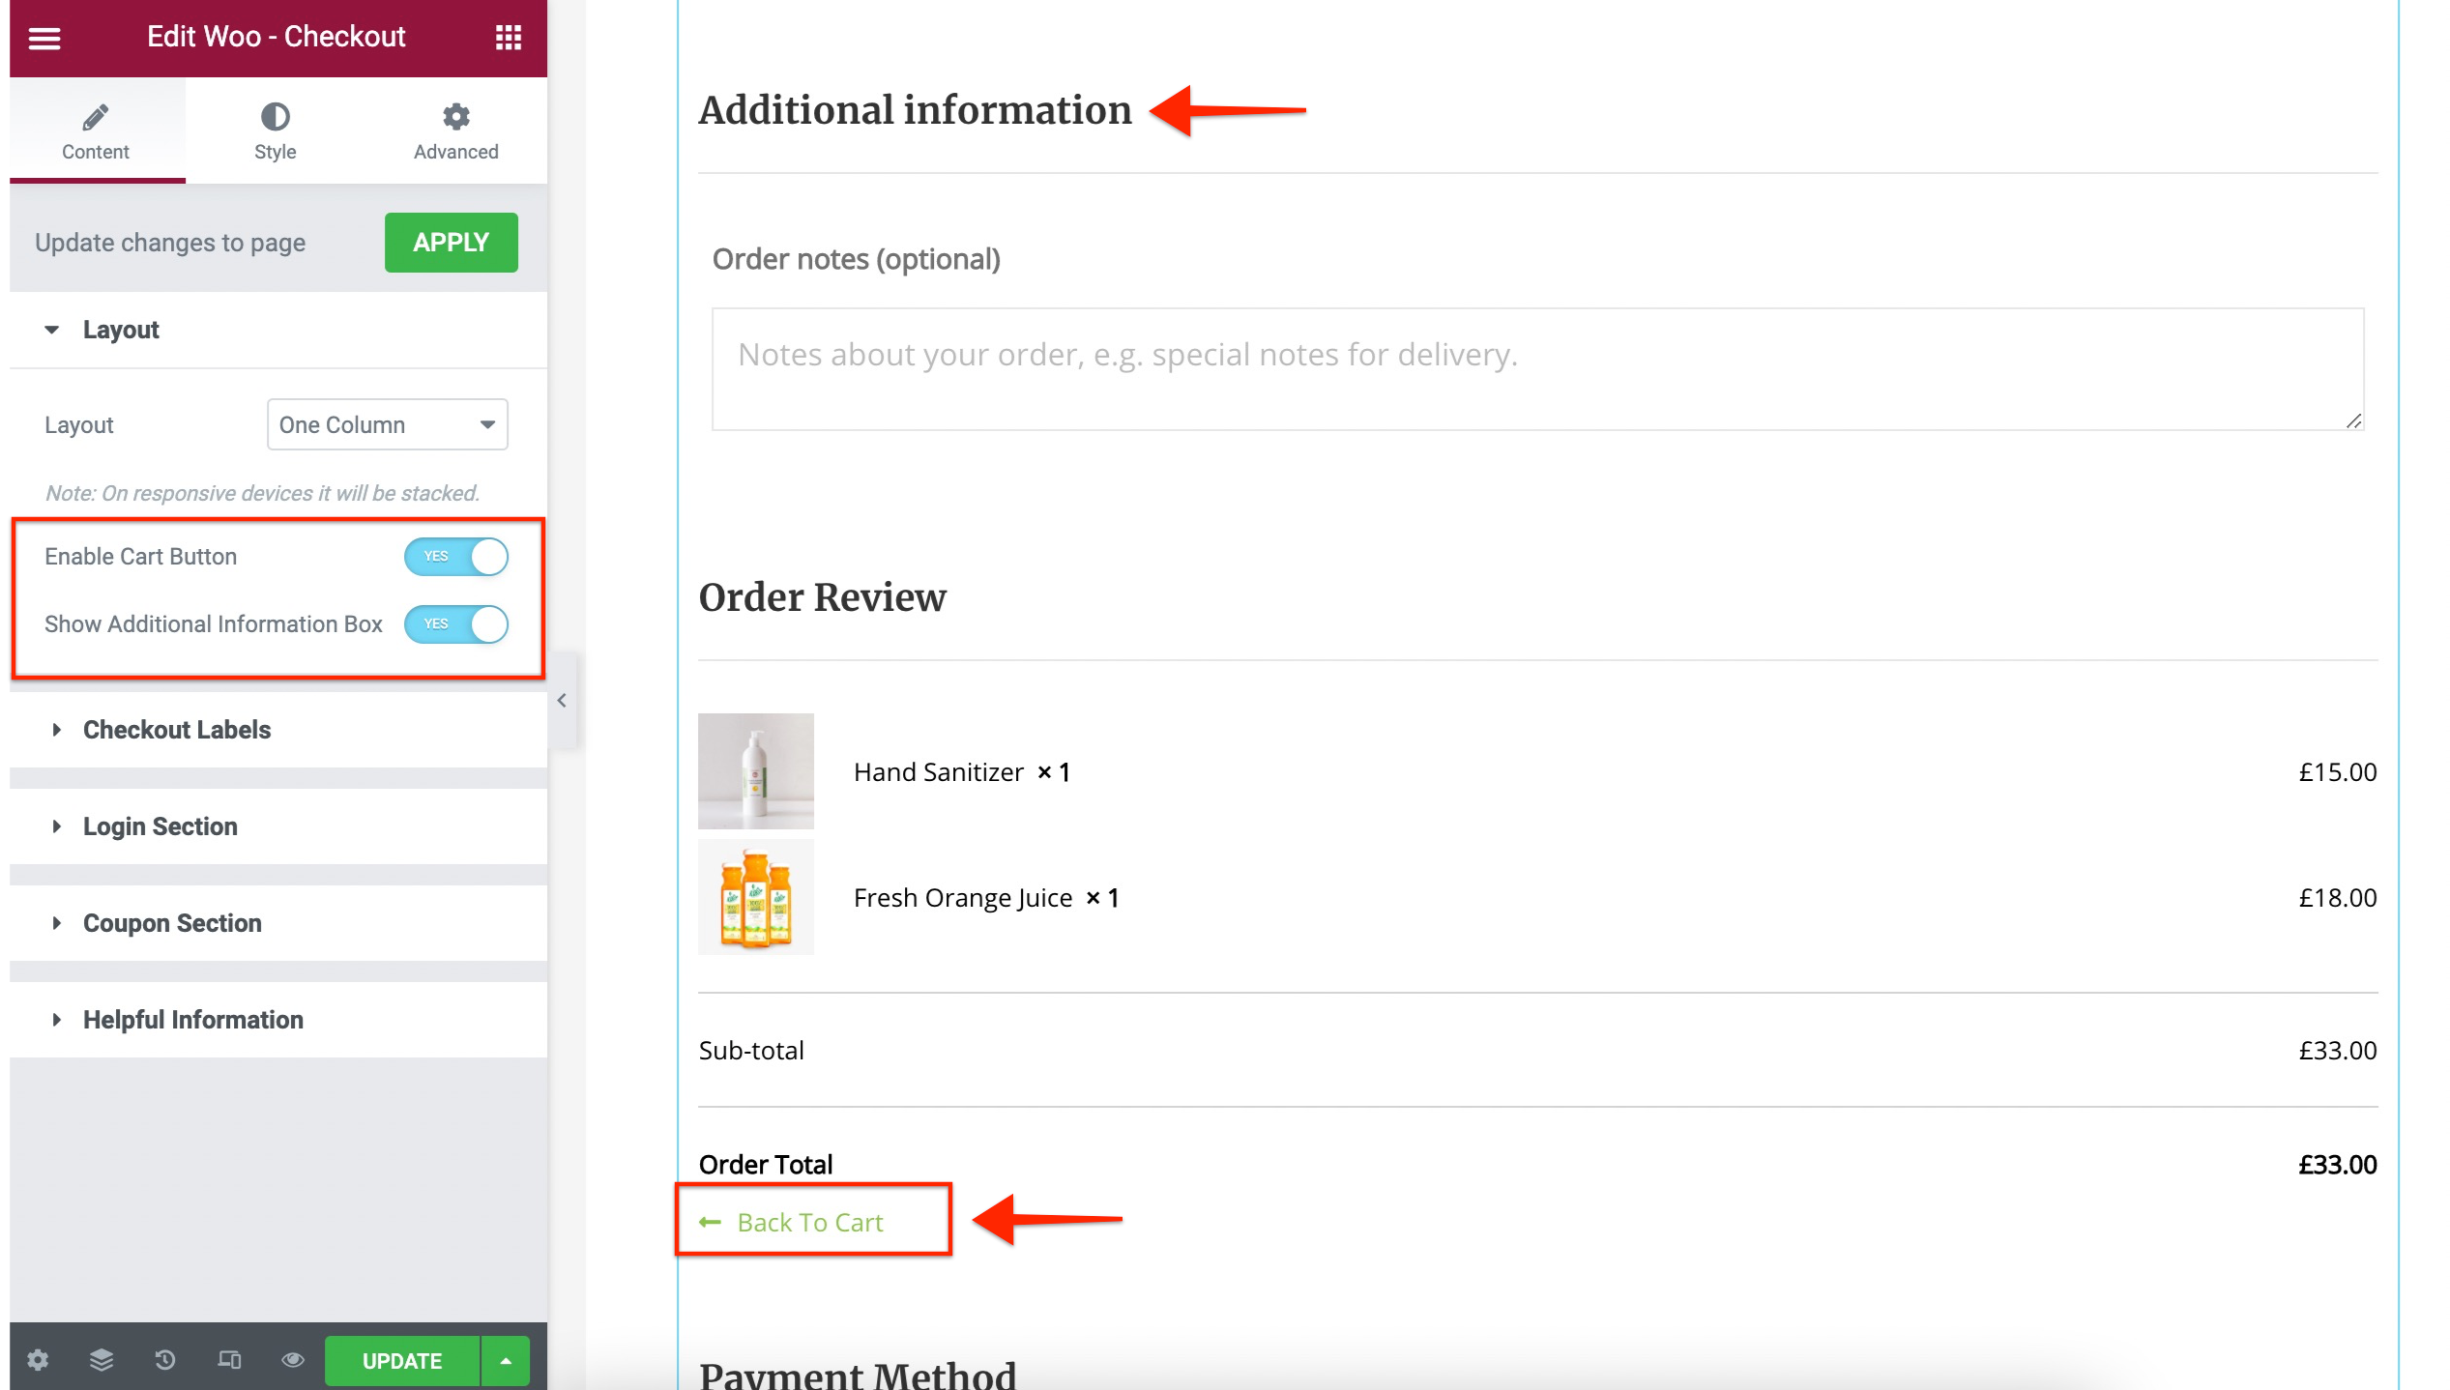Click the Hand Sanitizer product thumbnail
Screen dimensions: 2450x1390
[x=756, y=771]
